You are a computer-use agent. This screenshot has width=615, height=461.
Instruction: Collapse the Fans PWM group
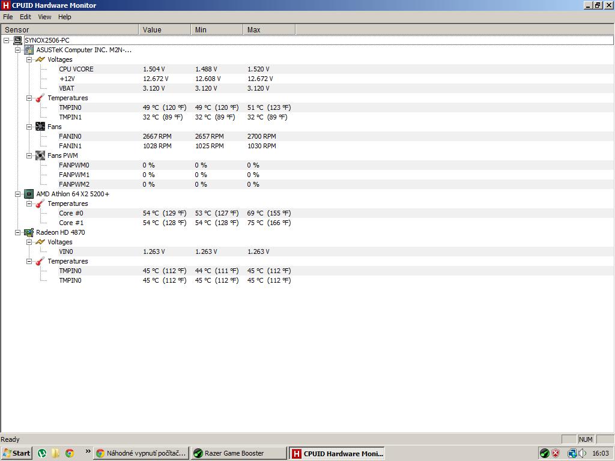[29, 155]
